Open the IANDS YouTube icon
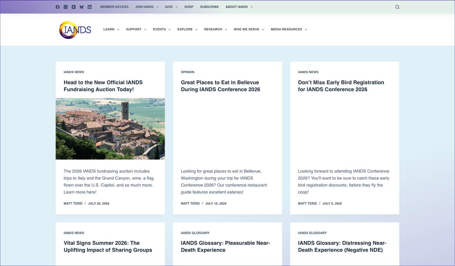The height and width of the screenshot is (266, 455). click(x=73, y=7)
